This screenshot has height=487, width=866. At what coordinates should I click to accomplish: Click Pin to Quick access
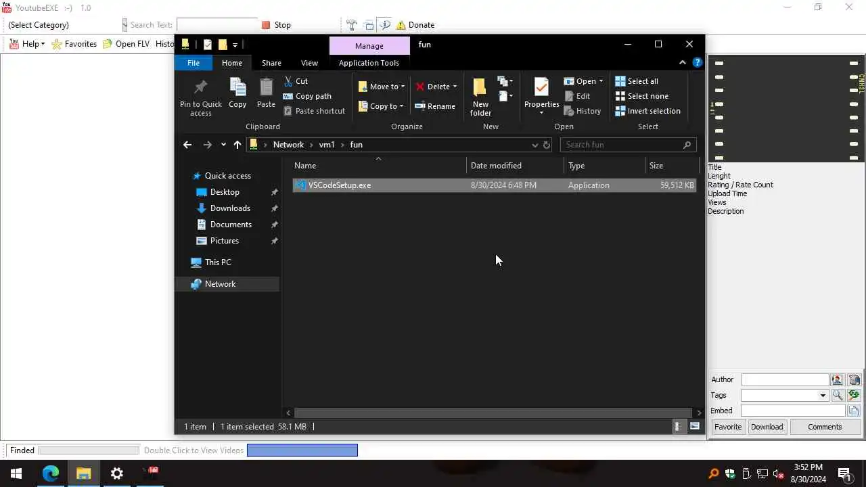pyautogui.click(x=200, y=97)
